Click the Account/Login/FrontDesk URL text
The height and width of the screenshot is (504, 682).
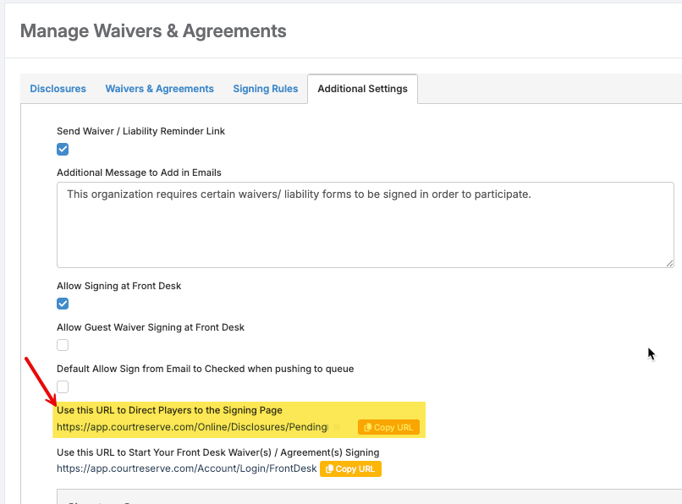(186, 468)
